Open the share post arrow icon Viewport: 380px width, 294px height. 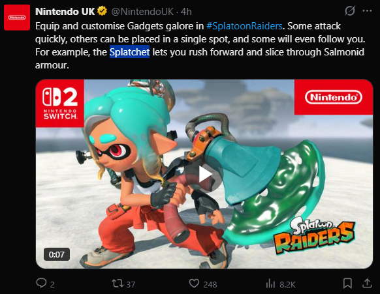(367, 283)
